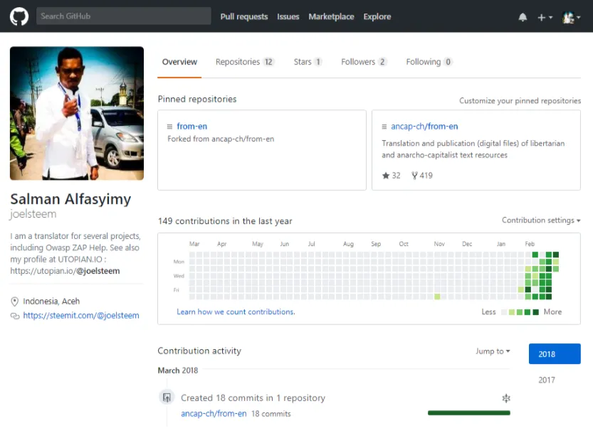Image resolution: width=593 pixels, height=428 pixels.
Task: Click the link chain icon
Action: [15, 316]
